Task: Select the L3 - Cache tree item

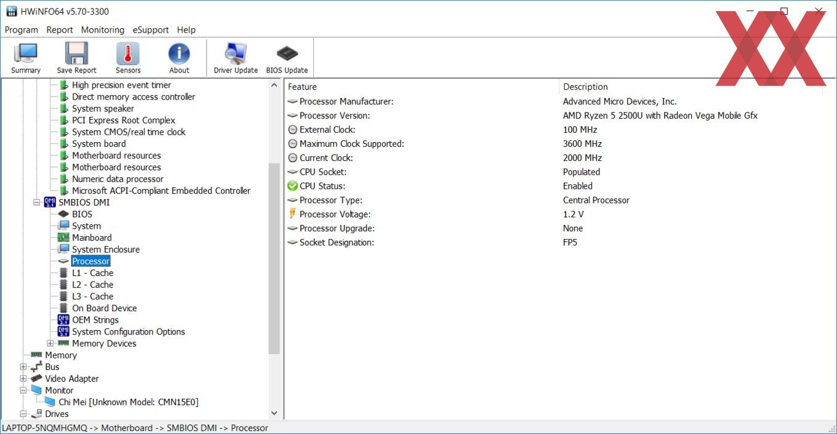Action: (93, 296)
